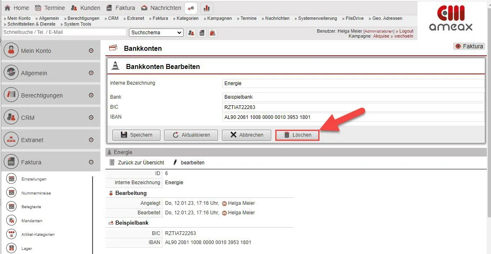Open the bar chart statistics icon

click(207, 8)
